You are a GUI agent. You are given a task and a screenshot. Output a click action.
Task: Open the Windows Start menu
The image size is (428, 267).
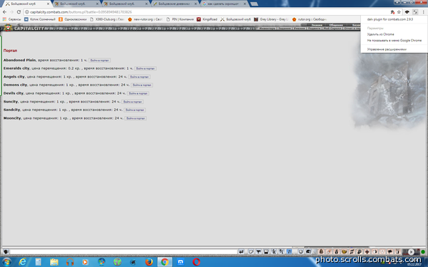(x=6, y=262)
